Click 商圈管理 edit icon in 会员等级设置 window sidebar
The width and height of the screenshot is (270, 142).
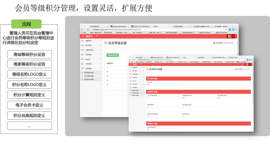[82, 41]
